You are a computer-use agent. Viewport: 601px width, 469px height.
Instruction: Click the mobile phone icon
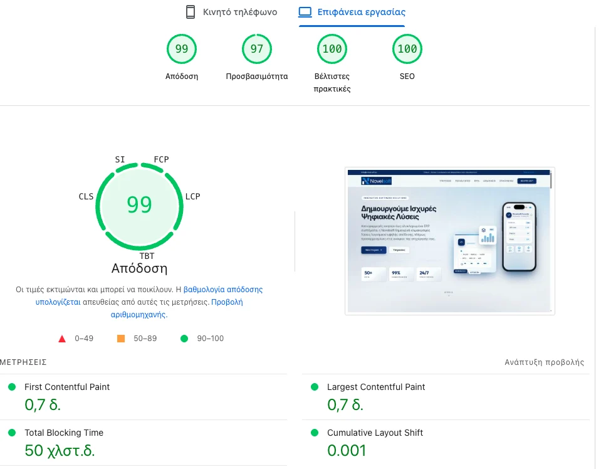(190, 13)
